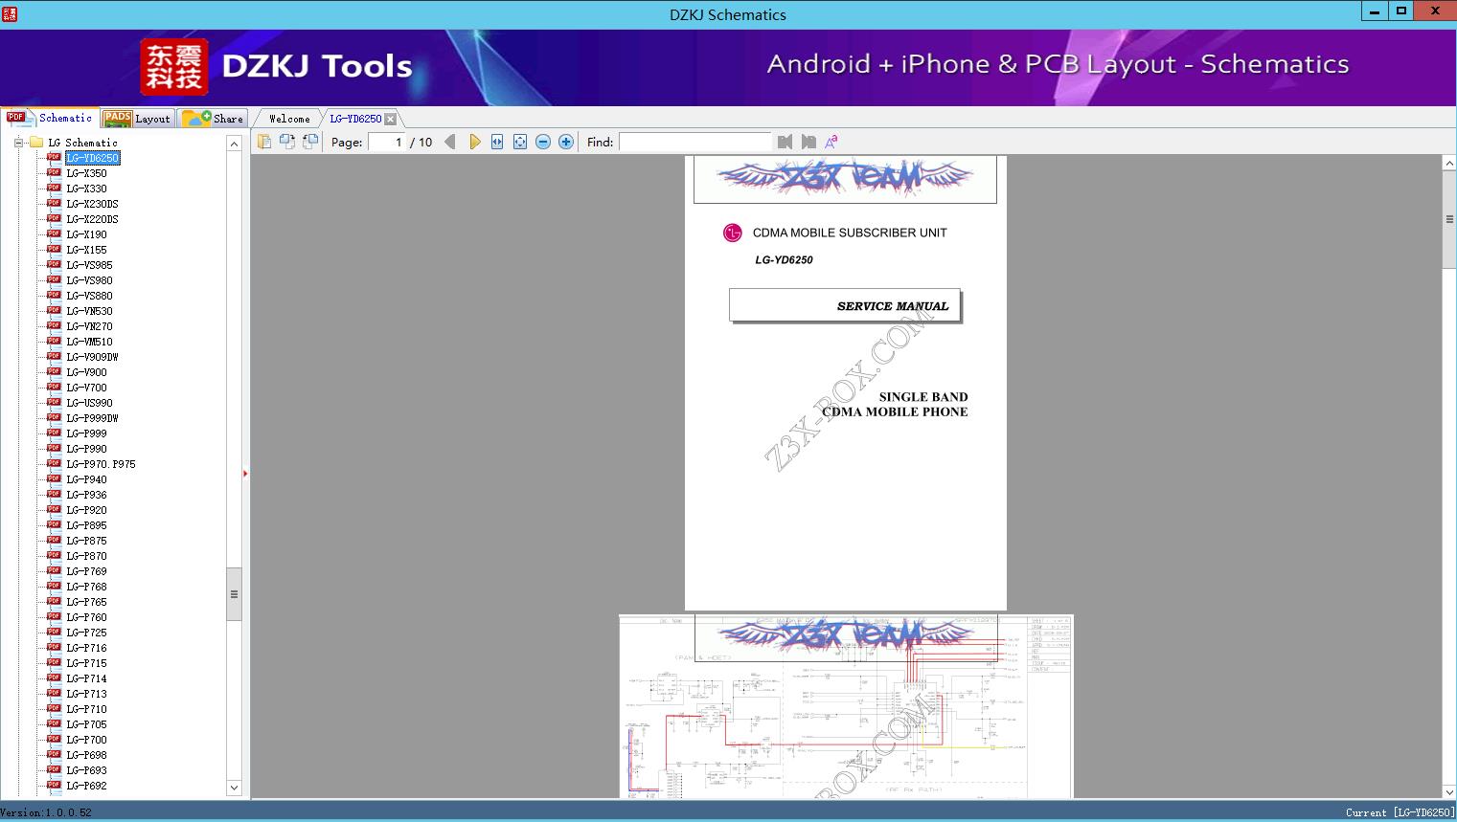Open the LG-P725 schematic
Viewport: 1457px width, 822px height.
pos(86,633)
